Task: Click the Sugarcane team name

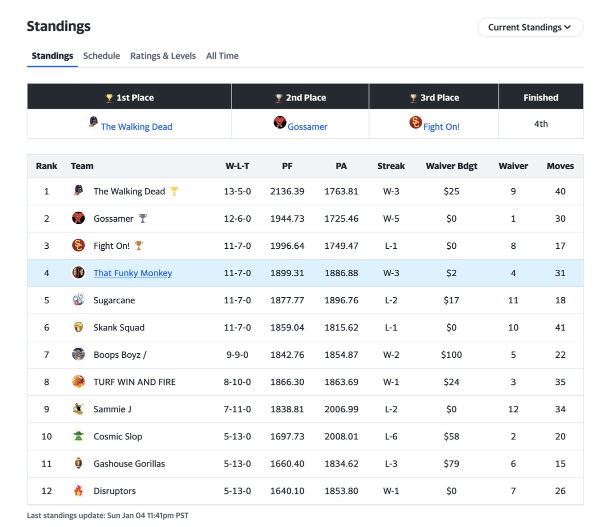Action: pyautogui.click(x=114, y=300)
